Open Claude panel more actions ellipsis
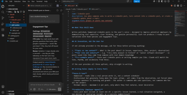The image size is (187, 95). click(x=61, y=6)
